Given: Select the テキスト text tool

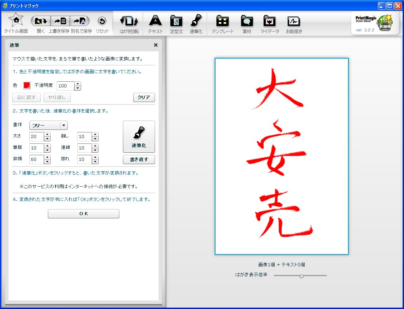Looking at the screenshot, I should coord(155,21).
